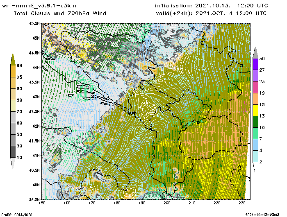Click the cloud legend swatch between 95 and 99
This screenshot has height=217, width=287.
(x=13, y=71)
